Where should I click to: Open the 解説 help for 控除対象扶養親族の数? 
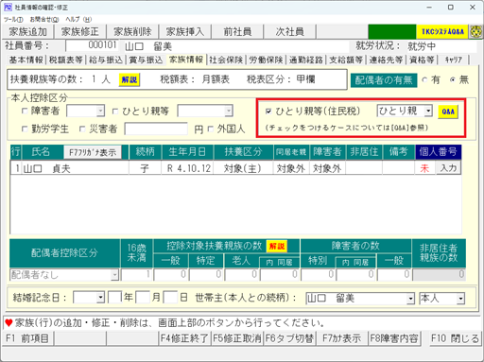277,246
